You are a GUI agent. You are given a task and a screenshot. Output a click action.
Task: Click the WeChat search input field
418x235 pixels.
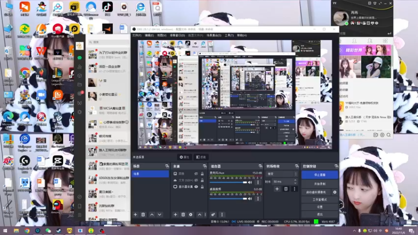click(109, 42)
